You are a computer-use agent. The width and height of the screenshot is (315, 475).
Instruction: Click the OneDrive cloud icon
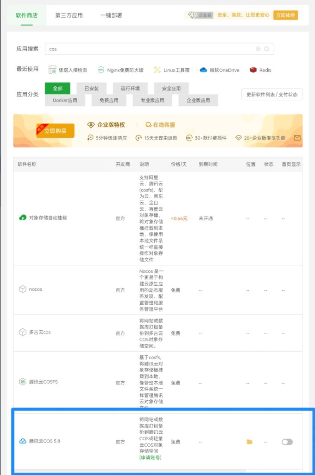[203, 70]
